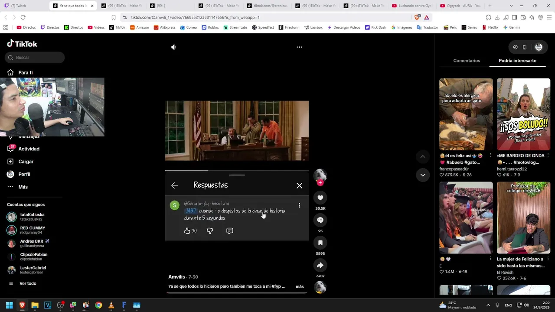Go back from Respuestas panel
The width and height of the screenshot is (555, 312).
point(175,185)
